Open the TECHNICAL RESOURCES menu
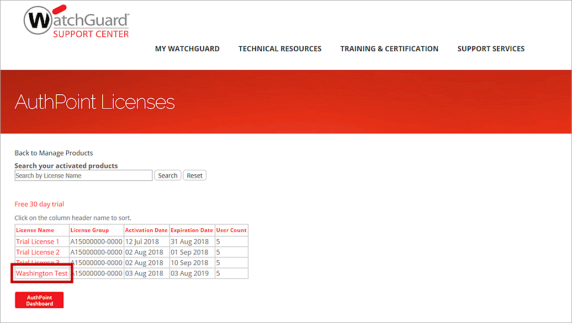The width and height of the screenshot is (572, 323). (279, 49)
